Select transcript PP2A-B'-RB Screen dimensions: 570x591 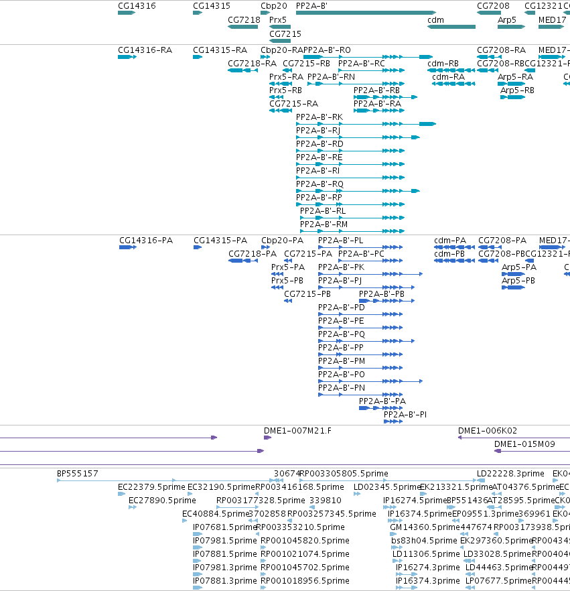click(x=385, y=97)
